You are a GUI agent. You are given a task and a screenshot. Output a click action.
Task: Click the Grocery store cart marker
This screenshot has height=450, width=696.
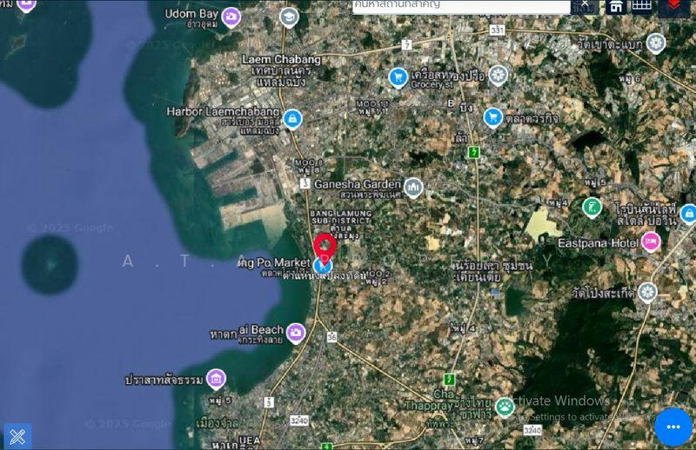tap(398, 77)
